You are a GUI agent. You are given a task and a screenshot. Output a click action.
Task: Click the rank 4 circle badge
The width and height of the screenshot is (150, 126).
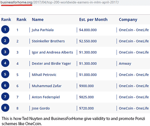[x=5, y=63]
